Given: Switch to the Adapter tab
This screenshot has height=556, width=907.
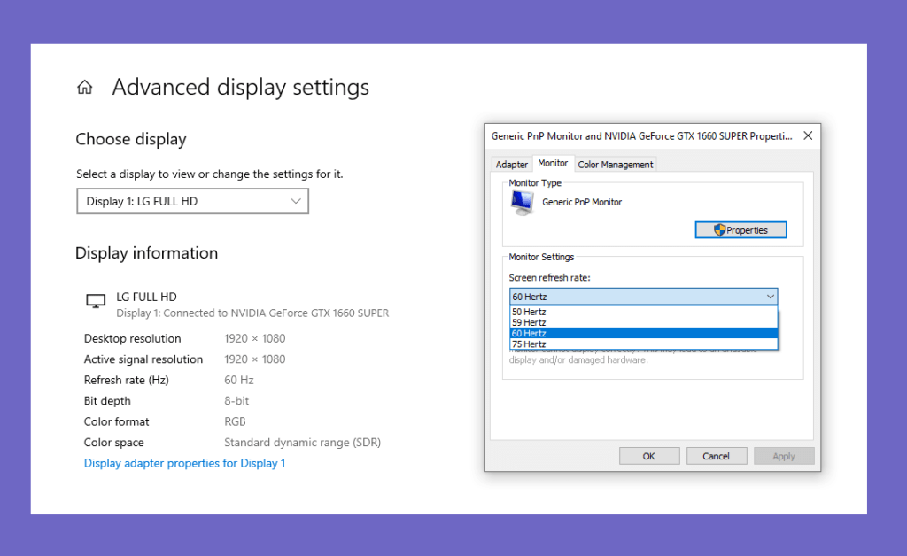Looking at the screenshot, I should click(511, 165).
